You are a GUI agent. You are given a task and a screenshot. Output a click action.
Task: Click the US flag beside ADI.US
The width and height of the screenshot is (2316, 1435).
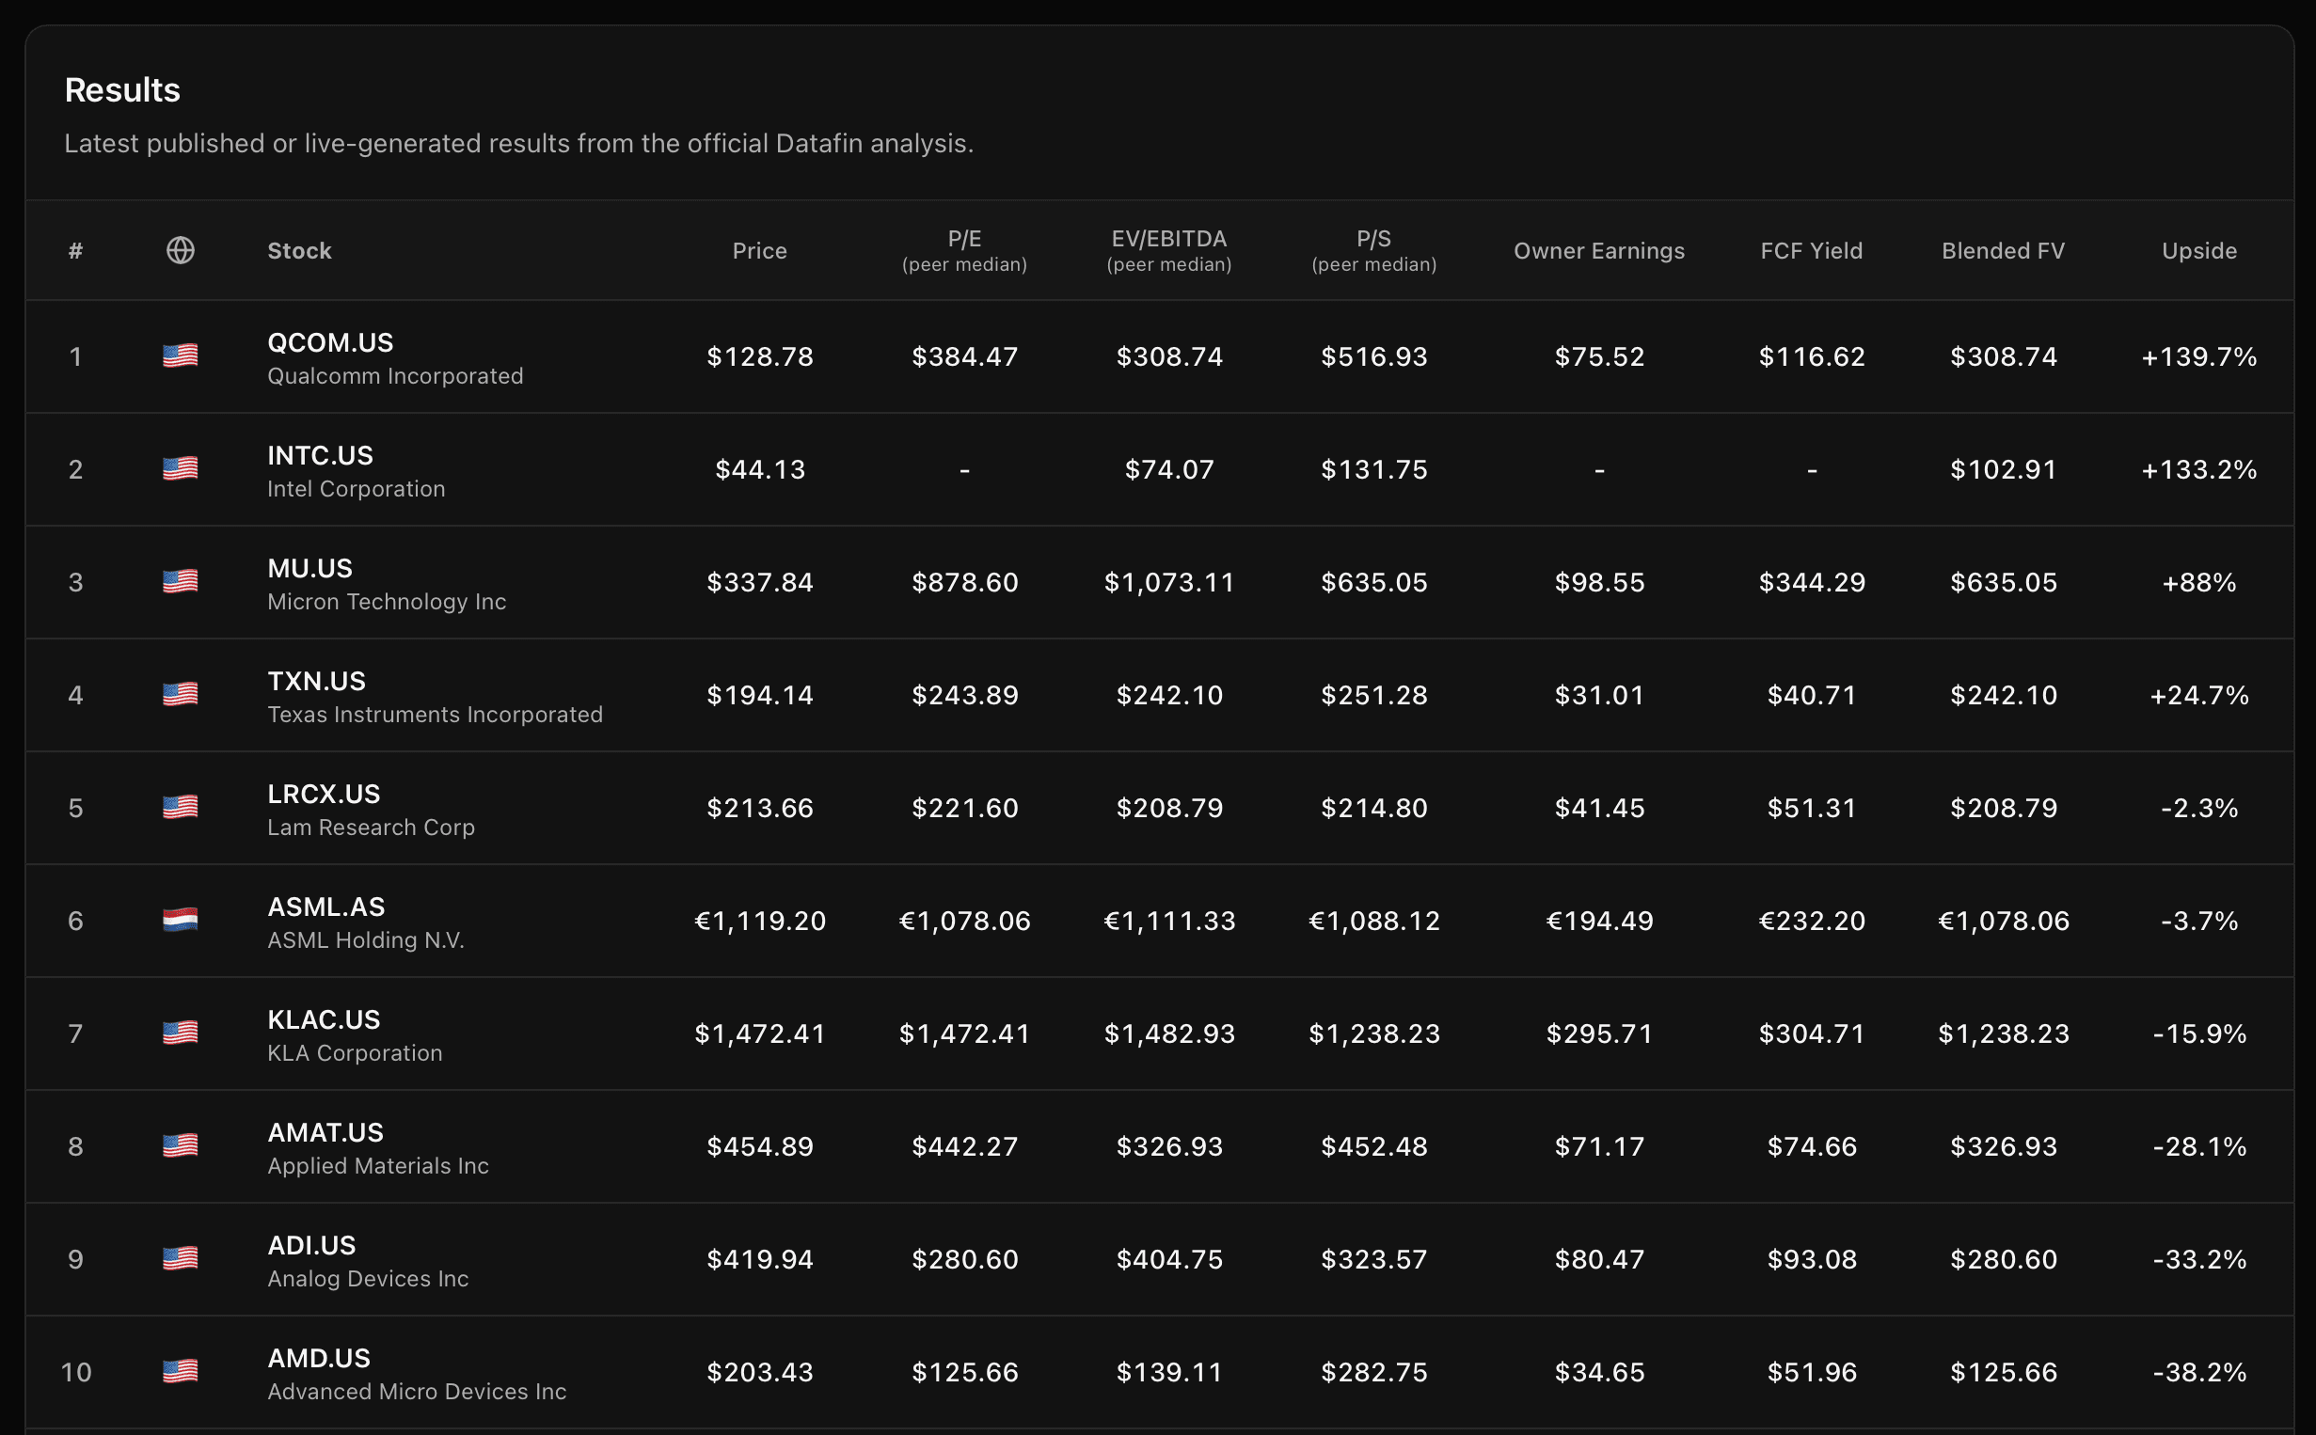pyautogui.click(x=181, y=1258)
